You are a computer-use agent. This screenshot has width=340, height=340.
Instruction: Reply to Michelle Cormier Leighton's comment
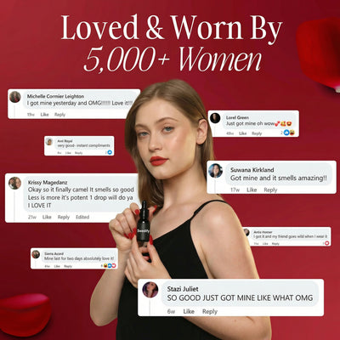point(59,115)
